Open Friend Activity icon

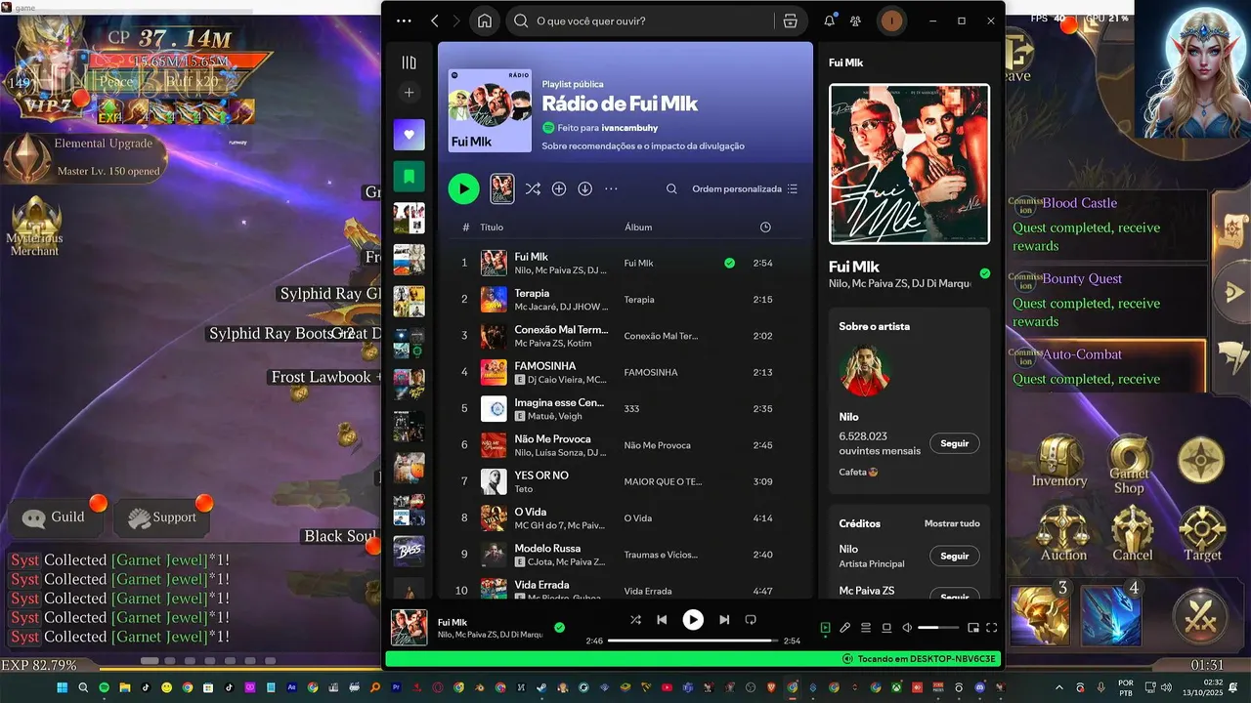click(856, 21)
